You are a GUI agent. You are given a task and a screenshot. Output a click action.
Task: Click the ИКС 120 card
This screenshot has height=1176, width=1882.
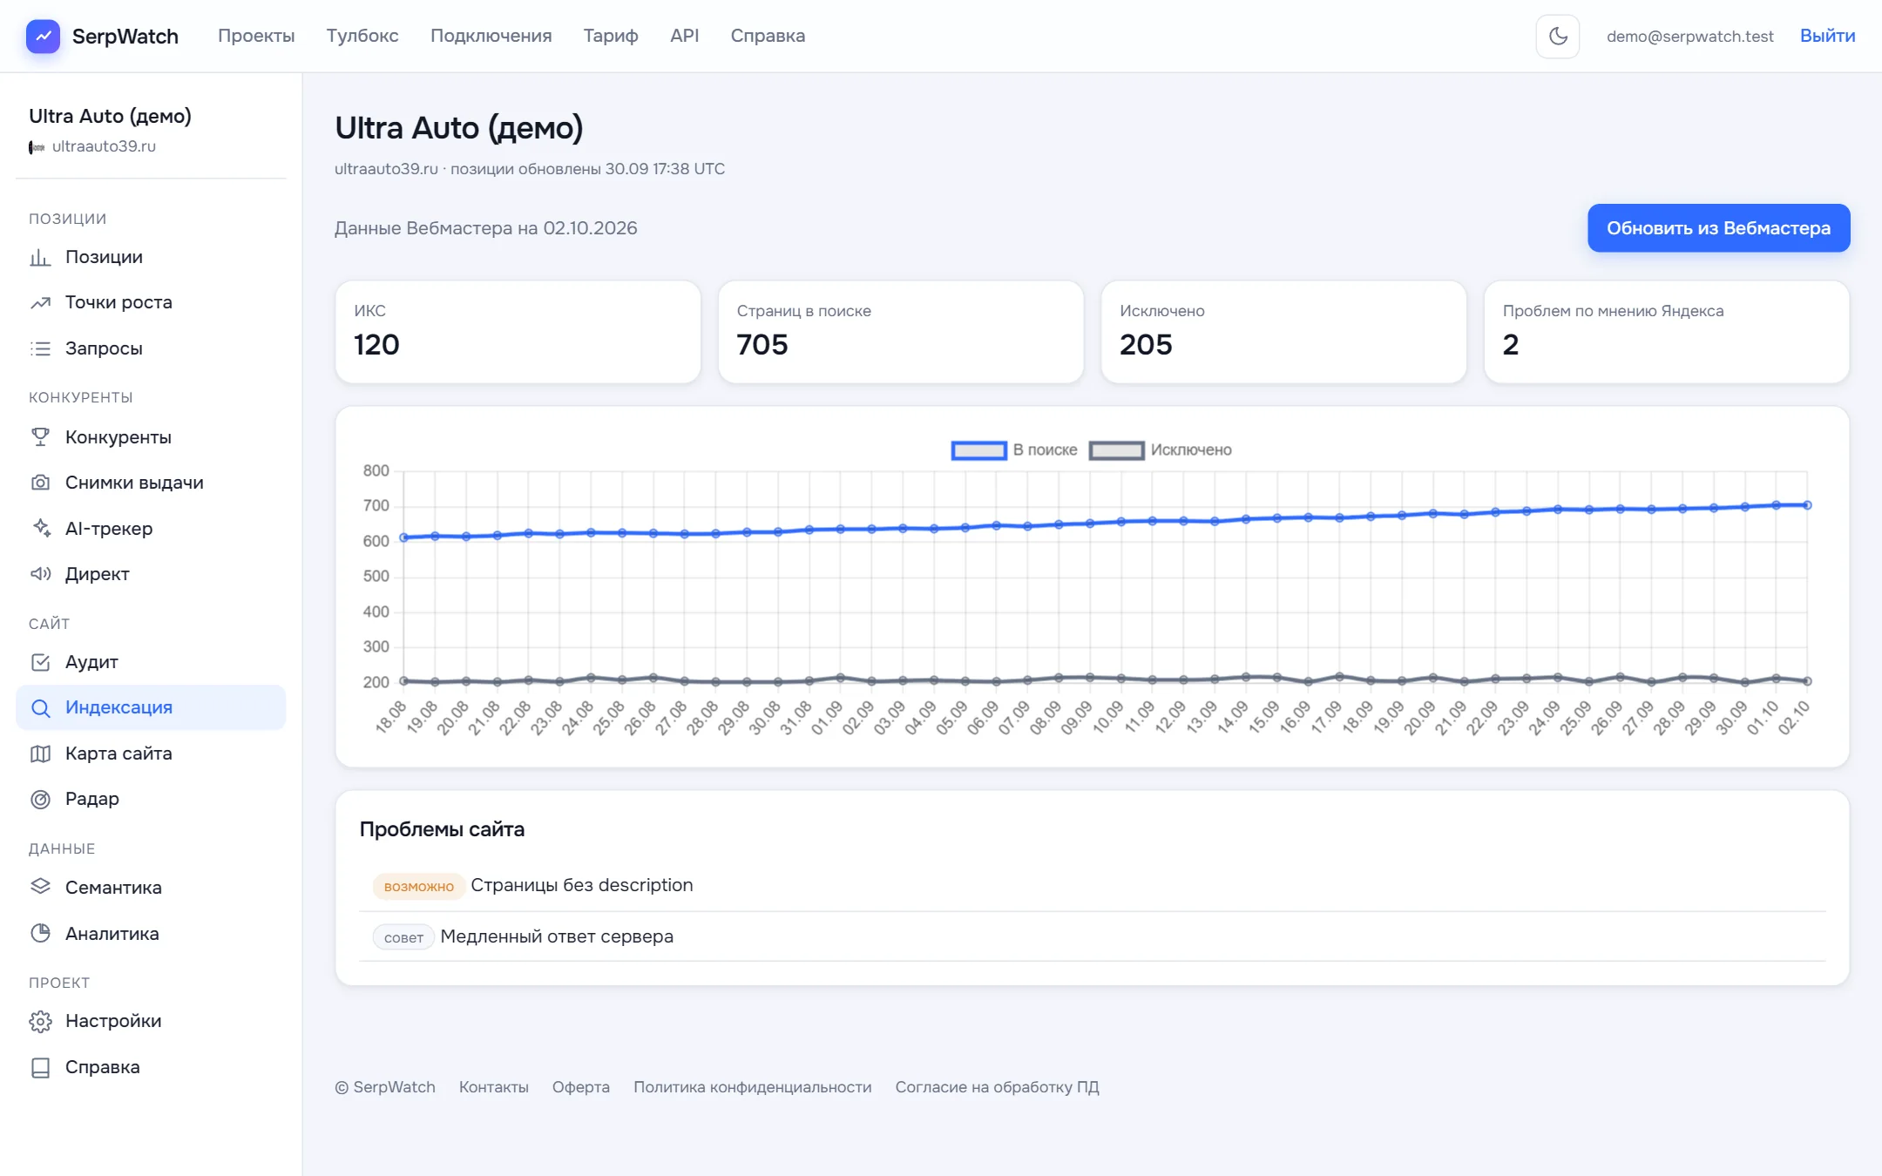pos(518,332)
